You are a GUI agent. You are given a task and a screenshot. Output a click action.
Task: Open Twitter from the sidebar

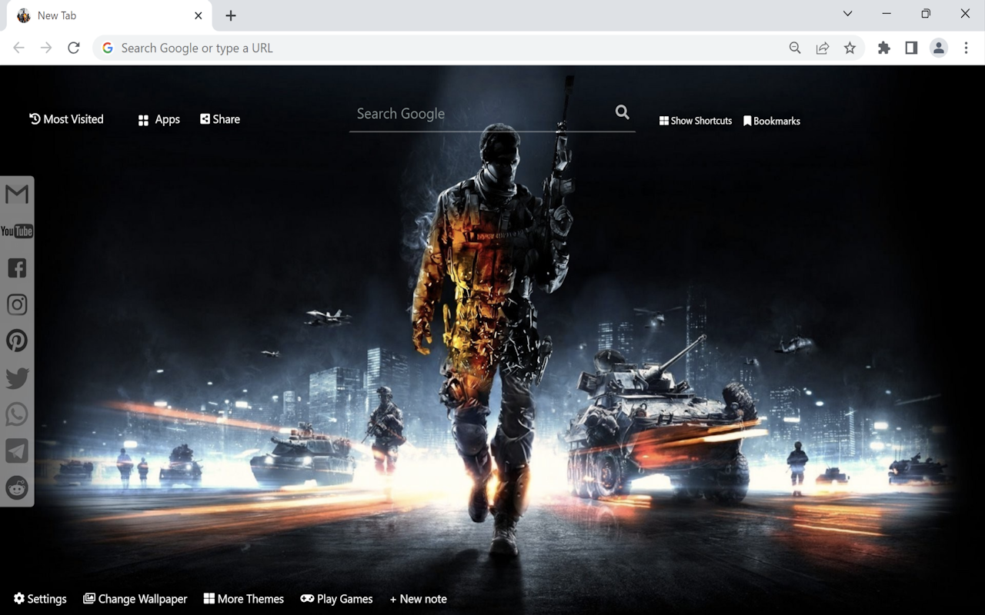pyautogui.click(x=17, y=377)
